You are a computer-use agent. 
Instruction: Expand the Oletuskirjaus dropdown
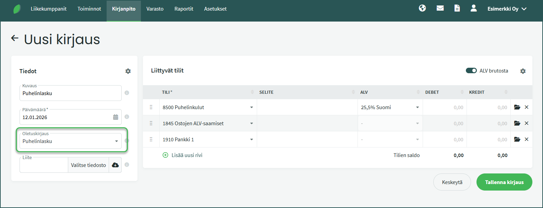pyautogui.click(x=117, y=141)
